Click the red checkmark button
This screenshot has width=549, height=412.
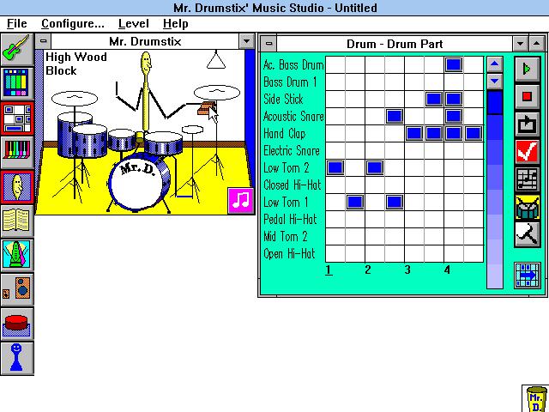527,152
